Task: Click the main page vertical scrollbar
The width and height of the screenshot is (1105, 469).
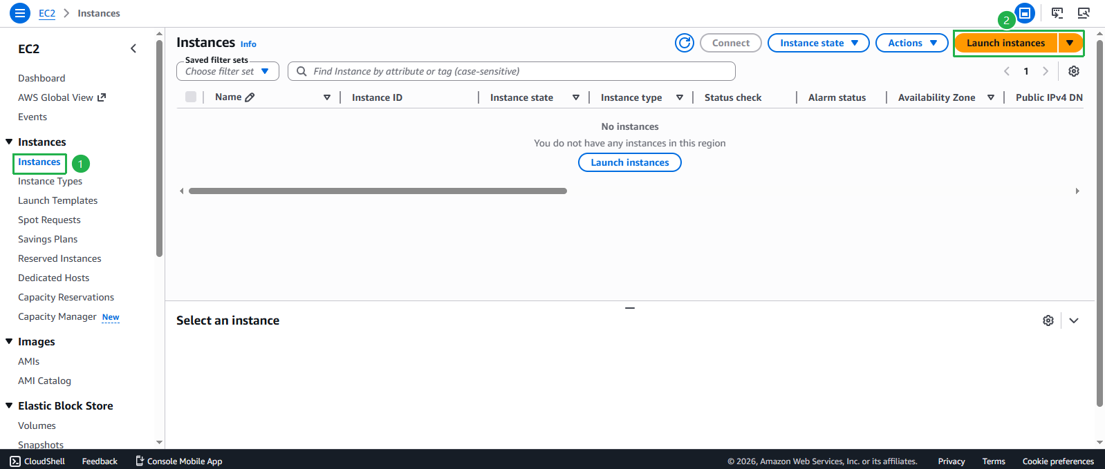Action: tap(1099, 223)
